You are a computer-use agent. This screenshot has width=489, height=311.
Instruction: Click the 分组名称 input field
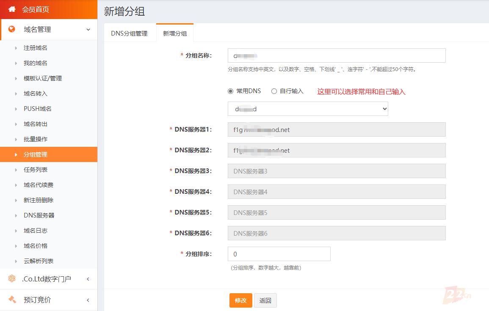337,55
